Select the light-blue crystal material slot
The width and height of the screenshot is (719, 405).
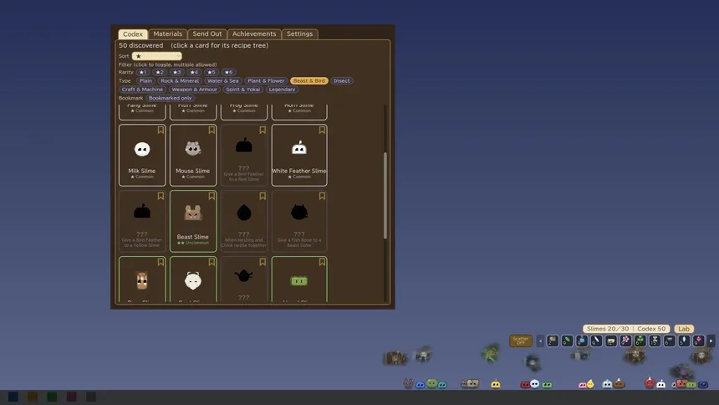[684, 341]
